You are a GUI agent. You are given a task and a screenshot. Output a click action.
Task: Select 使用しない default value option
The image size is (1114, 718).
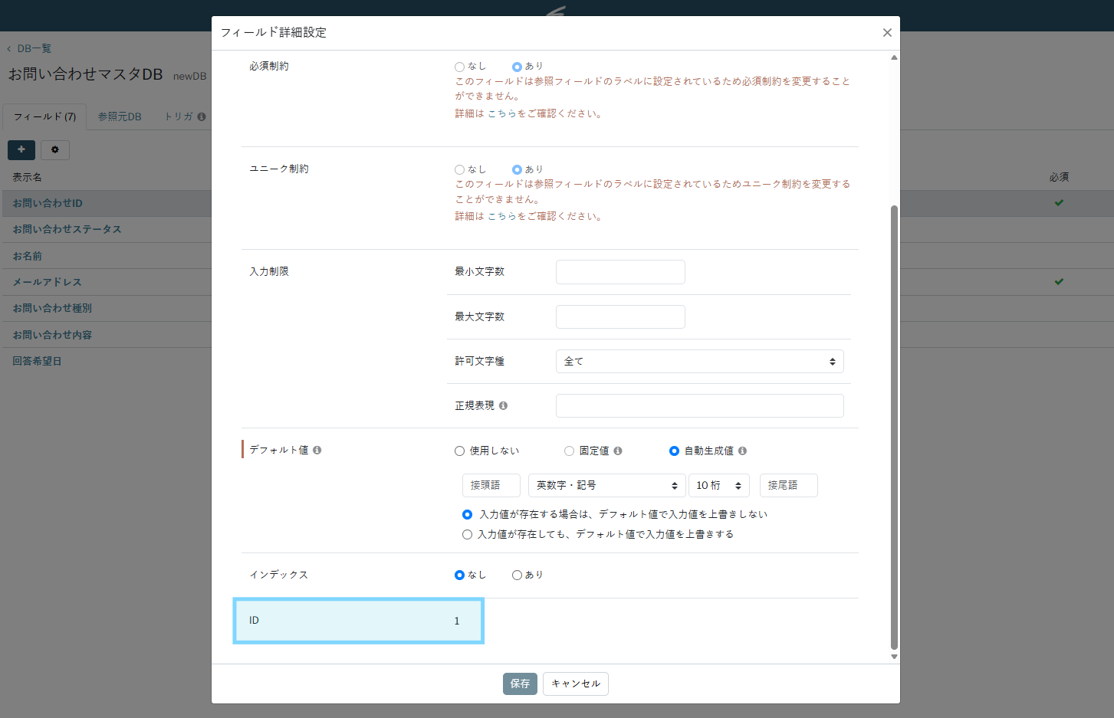460,451
